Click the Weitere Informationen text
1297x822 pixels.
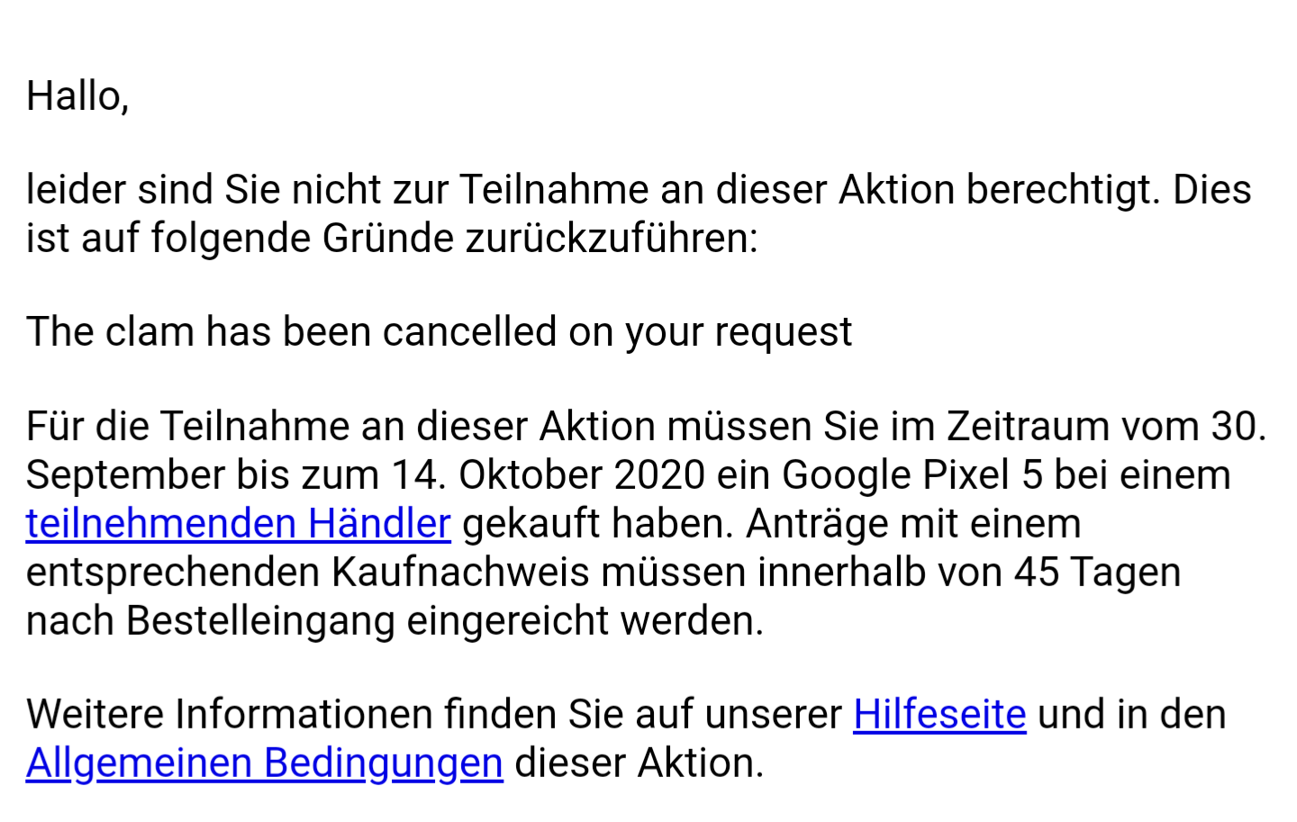[x=229, y=715]
